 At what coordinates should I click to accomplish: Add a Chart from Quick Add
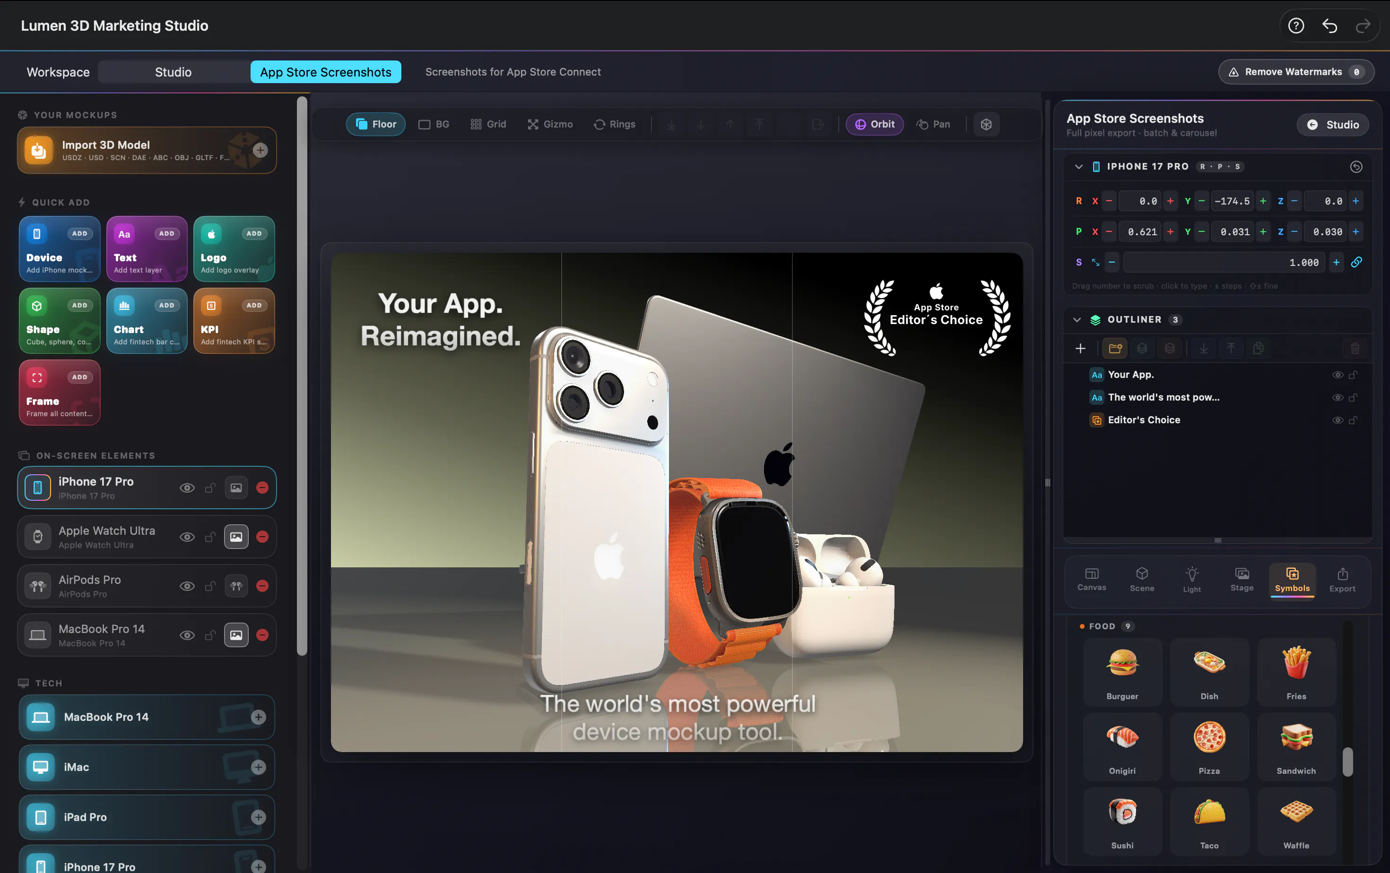(x=147, y=321)
